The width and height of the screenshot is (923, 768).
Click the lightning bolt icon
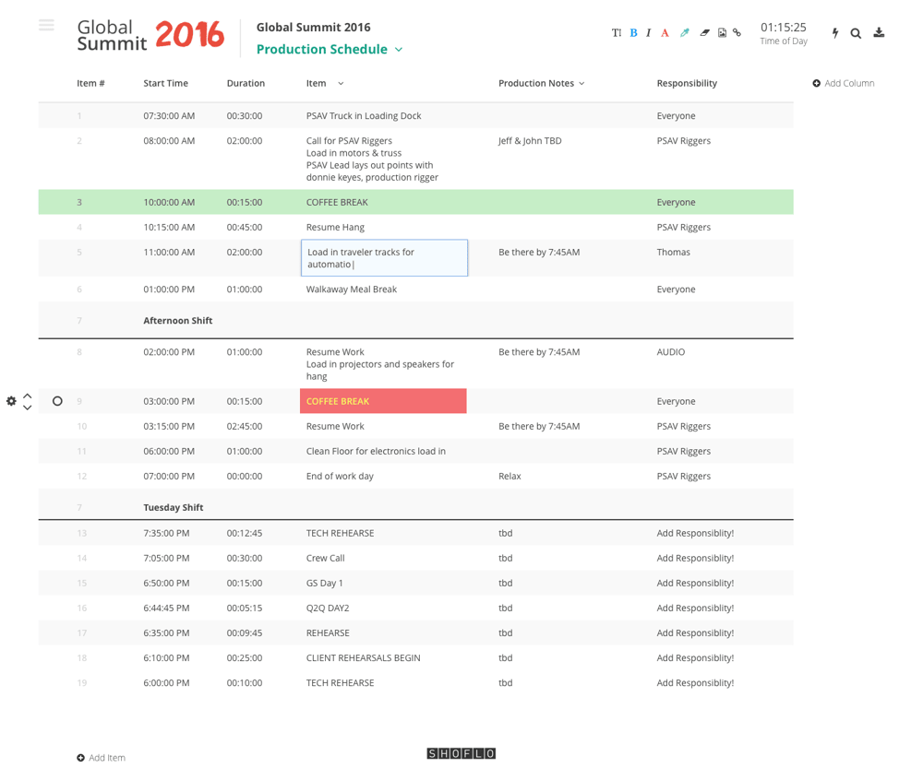pyautogui.click(x=834, y=32)
